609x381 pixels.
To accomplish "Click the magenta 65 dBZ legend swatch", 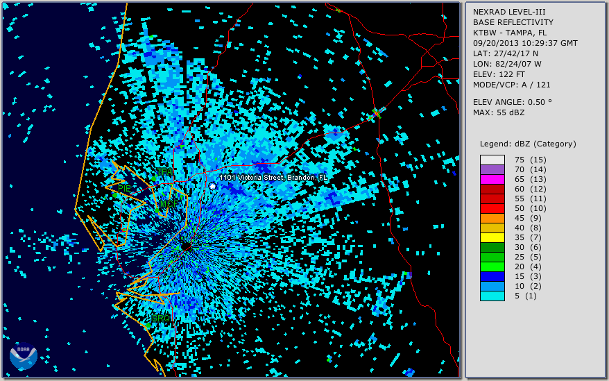I will (x=492, y=179).
